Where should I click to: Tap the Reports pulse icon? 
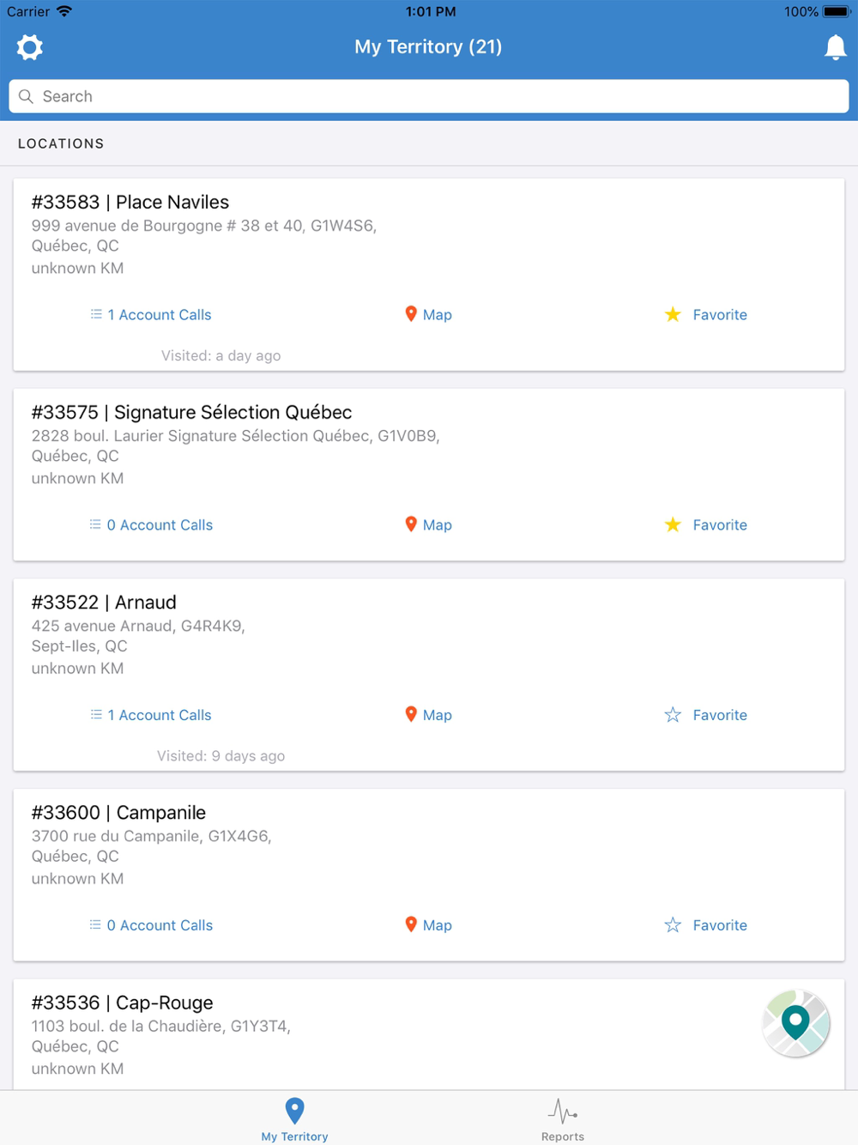563,1112
